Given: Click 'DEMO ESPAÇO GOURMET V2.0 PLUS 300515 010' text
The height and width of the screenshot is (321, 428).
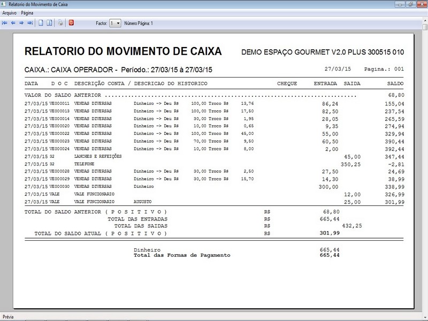Looking at the screenshot, I should (323, 52).
